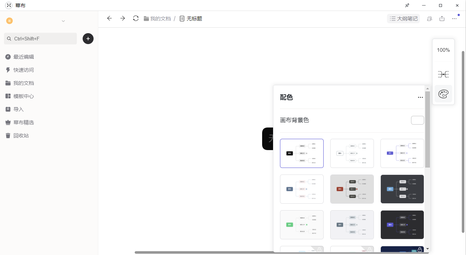Click the black root node on canvas
This screenshot has width=466, height=255.
pos(268,139)
